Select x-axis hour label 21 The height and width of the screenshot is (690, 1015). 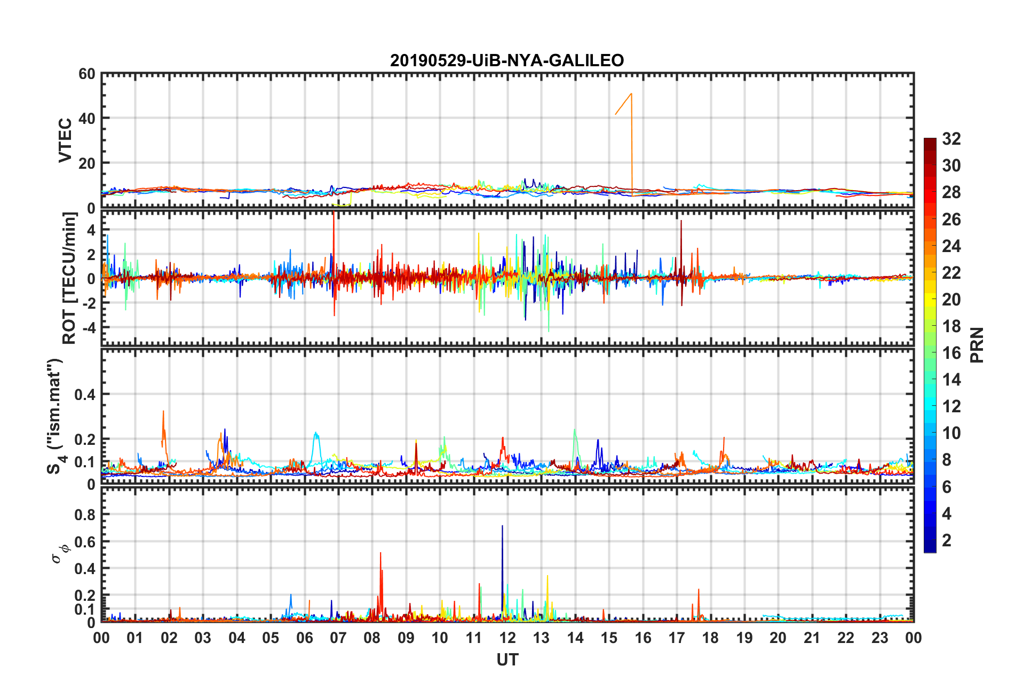tap(812, 638)
